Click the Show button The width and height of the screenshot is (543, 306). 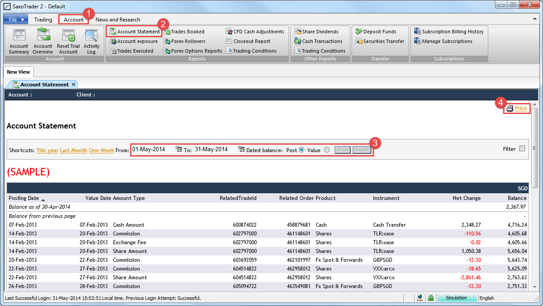[x=342, y=150]
